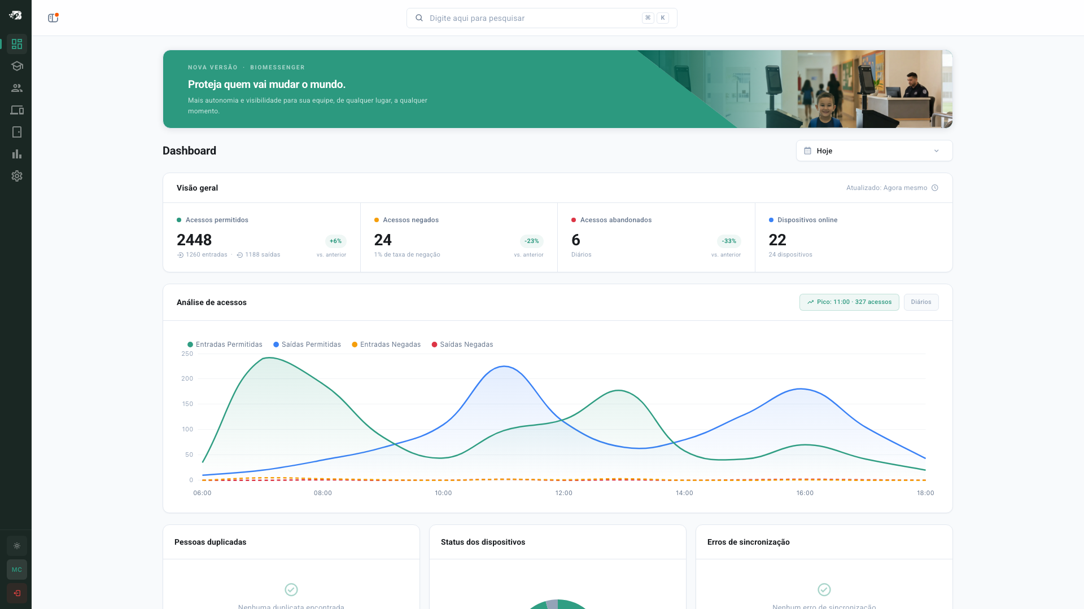Expand the chevron on the Hoje selector
1084x609 pixels.
pos(937,151)
